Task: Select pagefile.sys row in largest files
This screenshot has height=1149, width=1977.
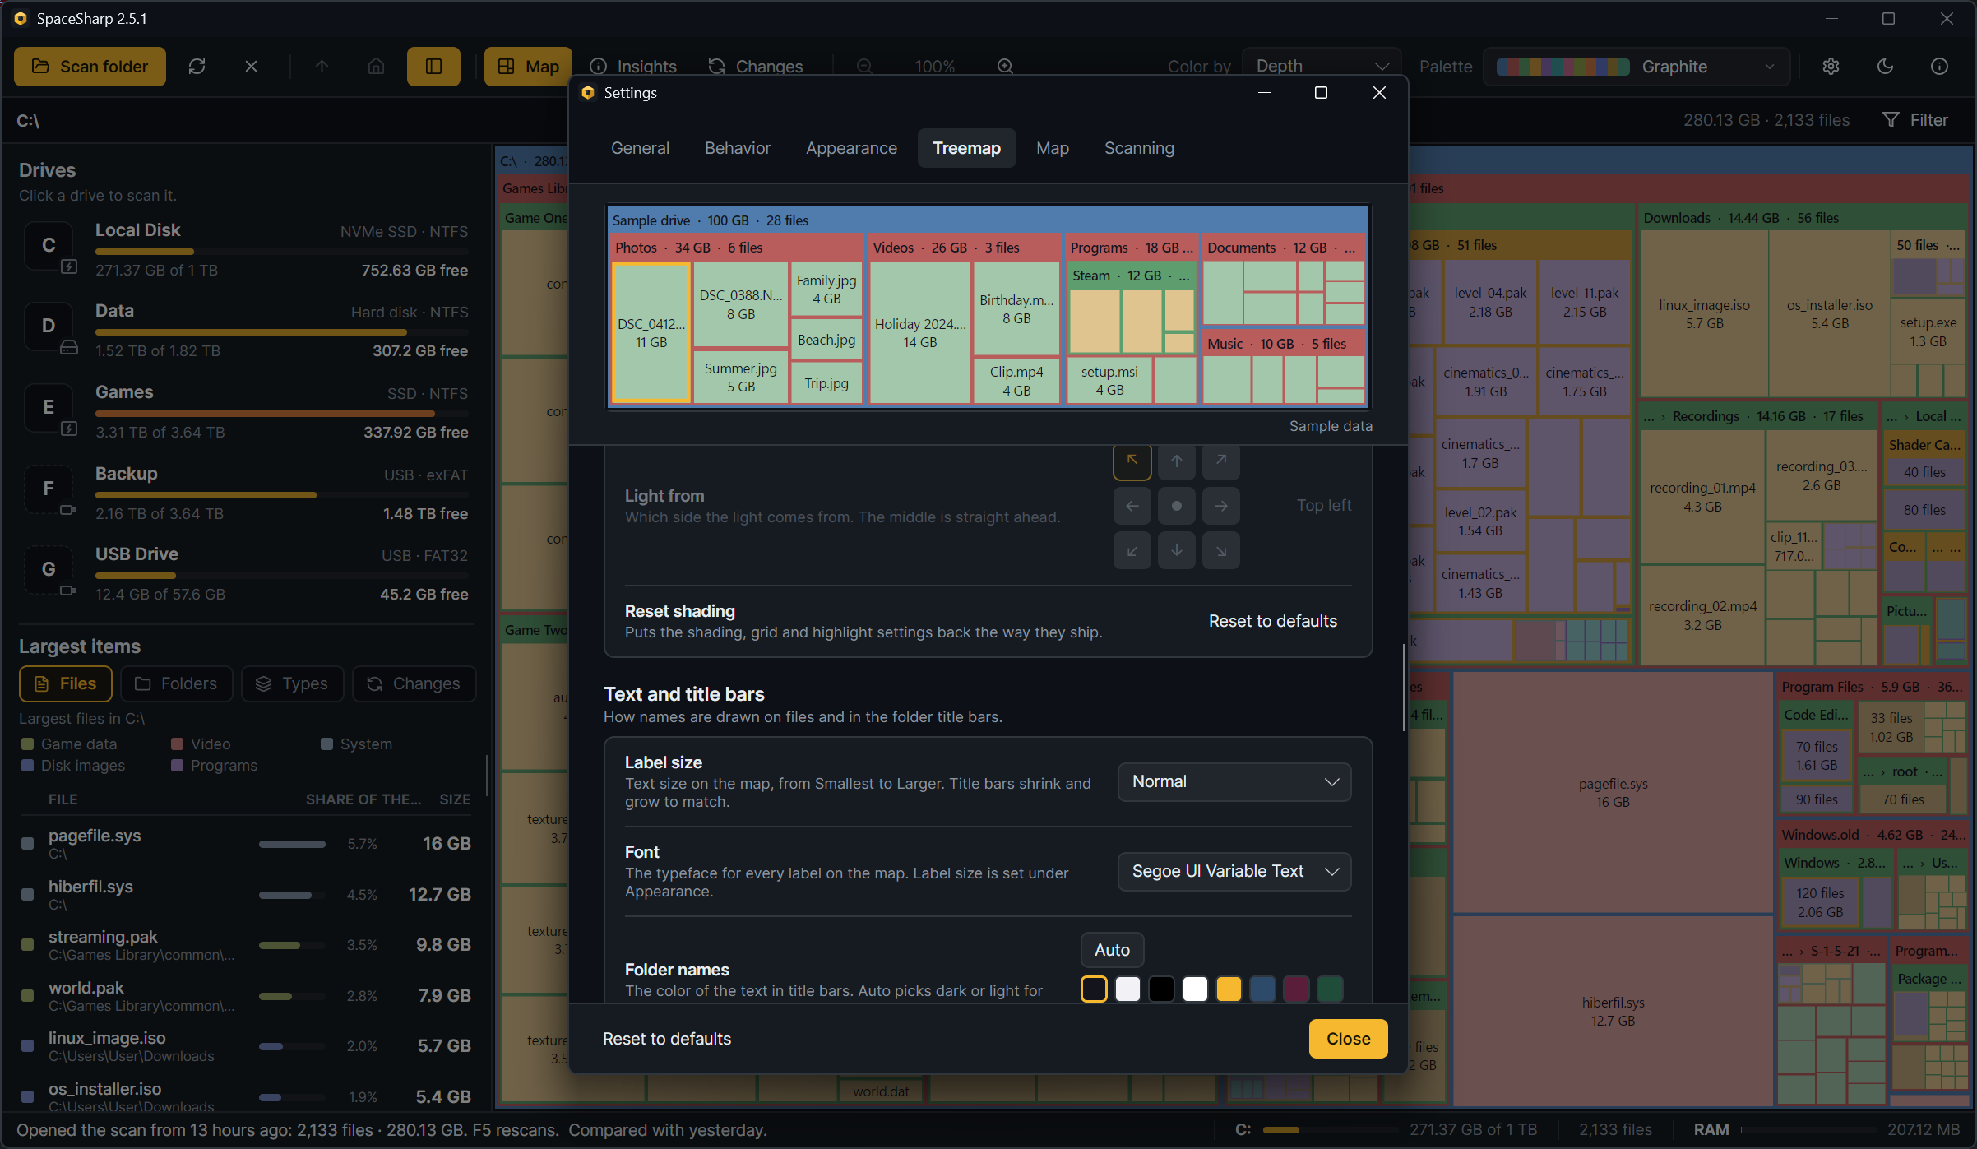Action: pyautogui.click(x=246, y=844)
